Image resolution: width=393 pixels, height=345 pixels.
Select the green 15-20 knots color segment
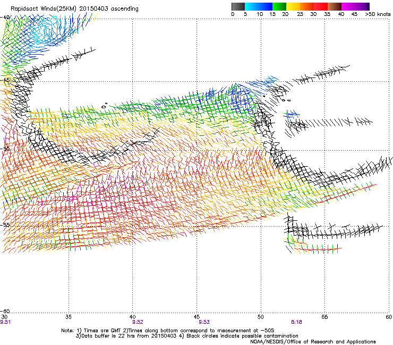click(279, 6)
